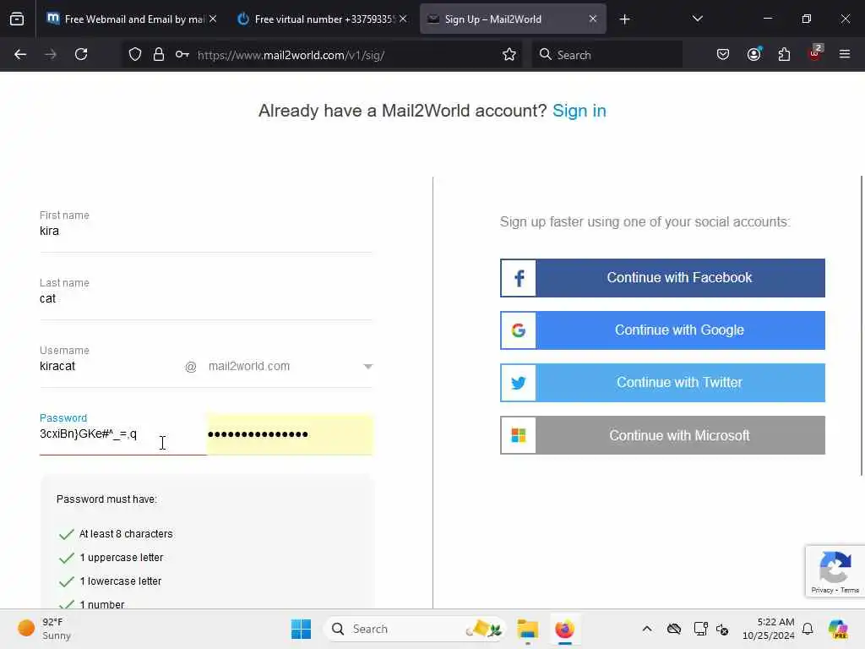Open File Explorer from taskbar
This screenshot has height=649, width=865.
[x=527, y=629]
